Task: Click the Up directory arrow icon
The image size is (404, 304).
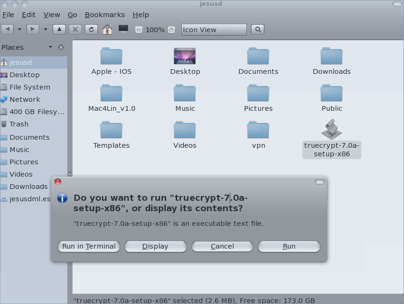Action: (x=59, y=29)
